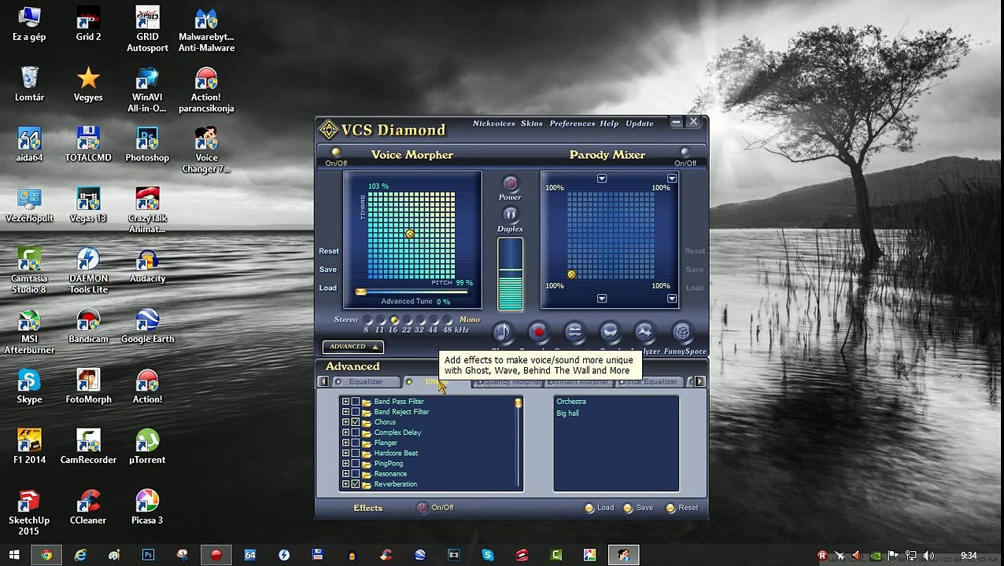Screen dimensions: 1004x566
Task: Open the Comparator icon
Action: (574, 333)
